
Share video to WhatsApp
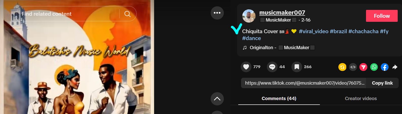(374, 67)
